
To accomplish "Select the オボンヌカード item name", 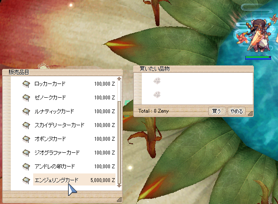I will point(50,139).
